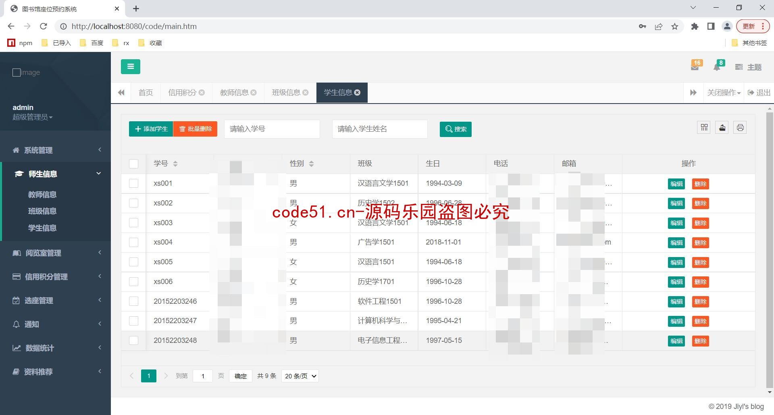Click 添加学生 button
The width and height of the screenshot is (774, 415).
tap(151, 129)
